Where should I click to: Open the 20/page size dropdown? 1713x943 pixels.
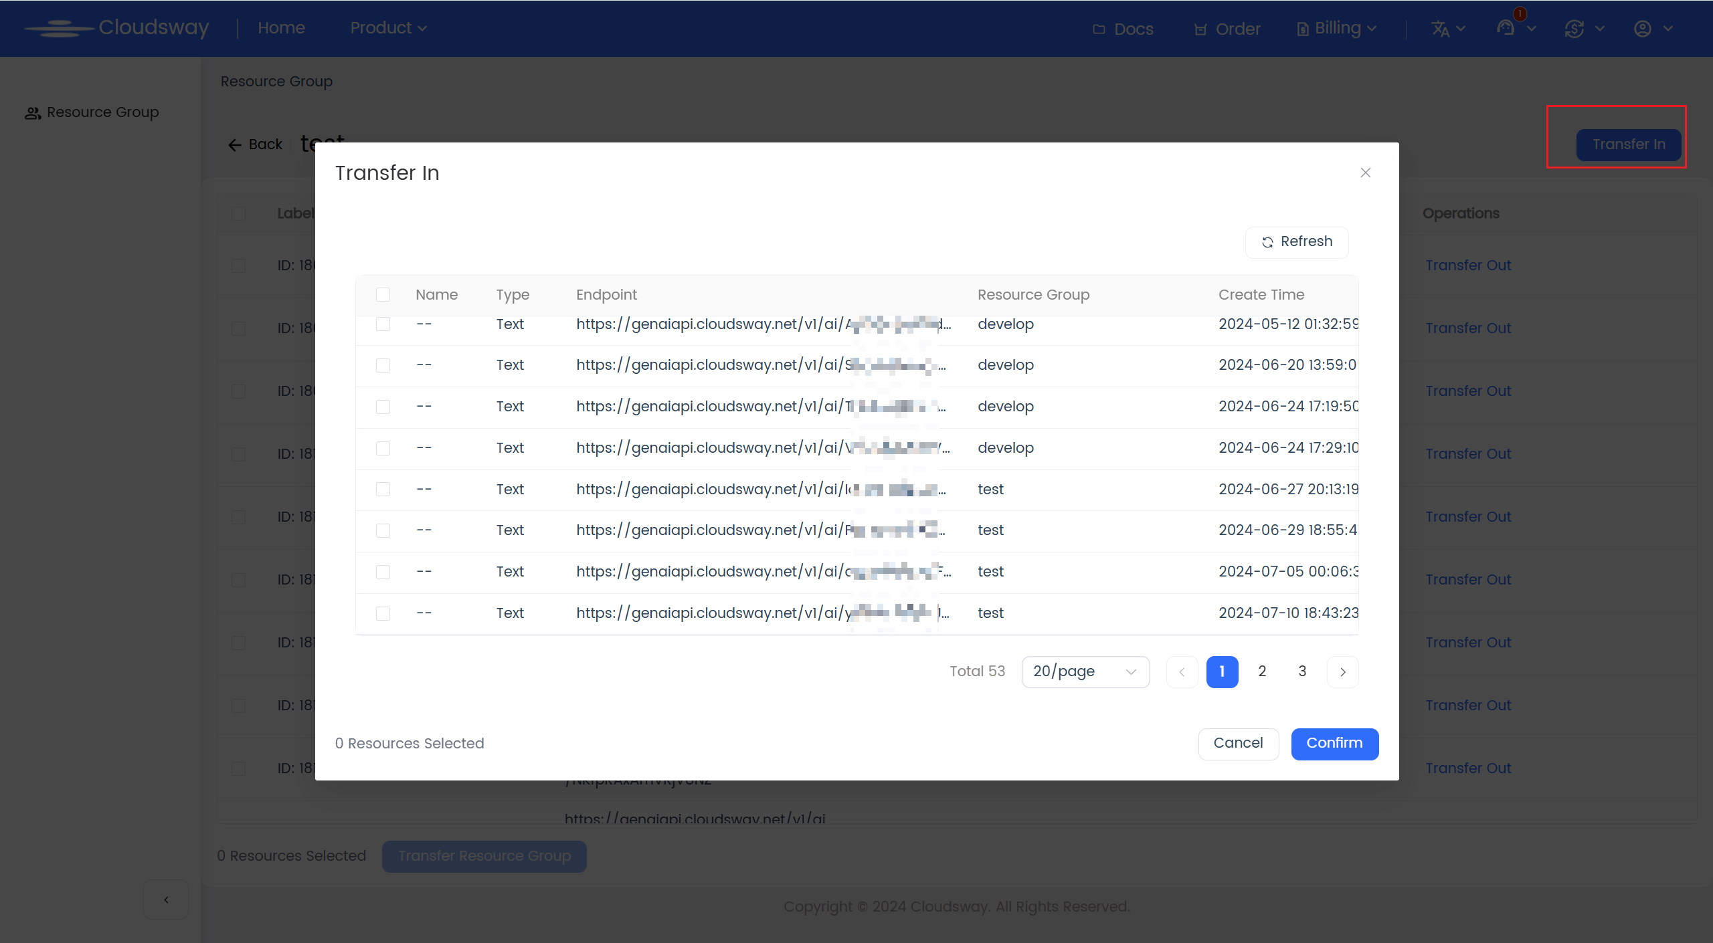tap(1085, 671)
